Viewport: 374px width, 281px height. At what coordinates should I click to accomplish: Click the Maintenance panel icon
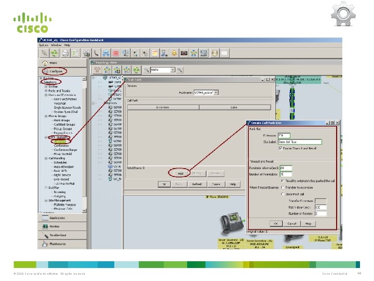pyautogui.click(x=45, y=244)
